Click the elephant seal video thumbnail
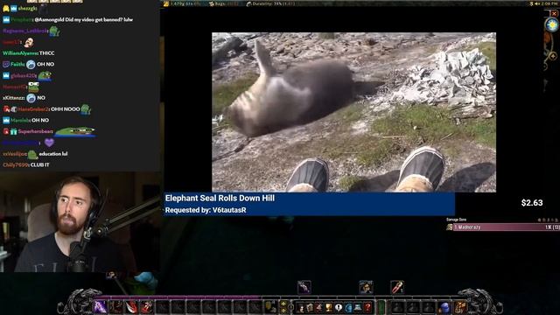The image size is (560, 315). pos(353,113)
